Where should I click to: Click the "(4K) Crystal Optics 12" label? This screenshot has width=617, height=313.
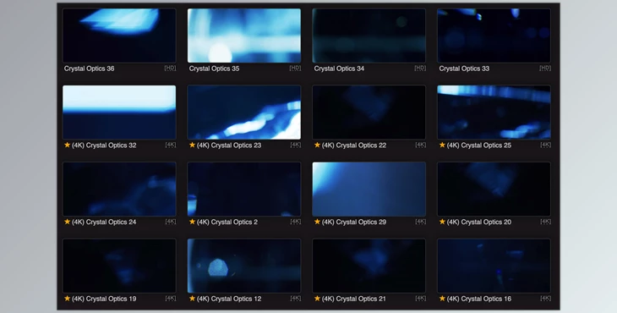pos(229,299)
